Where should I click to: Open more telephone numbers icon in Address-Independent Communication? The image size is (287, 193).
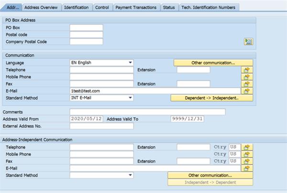coord(247,147)
